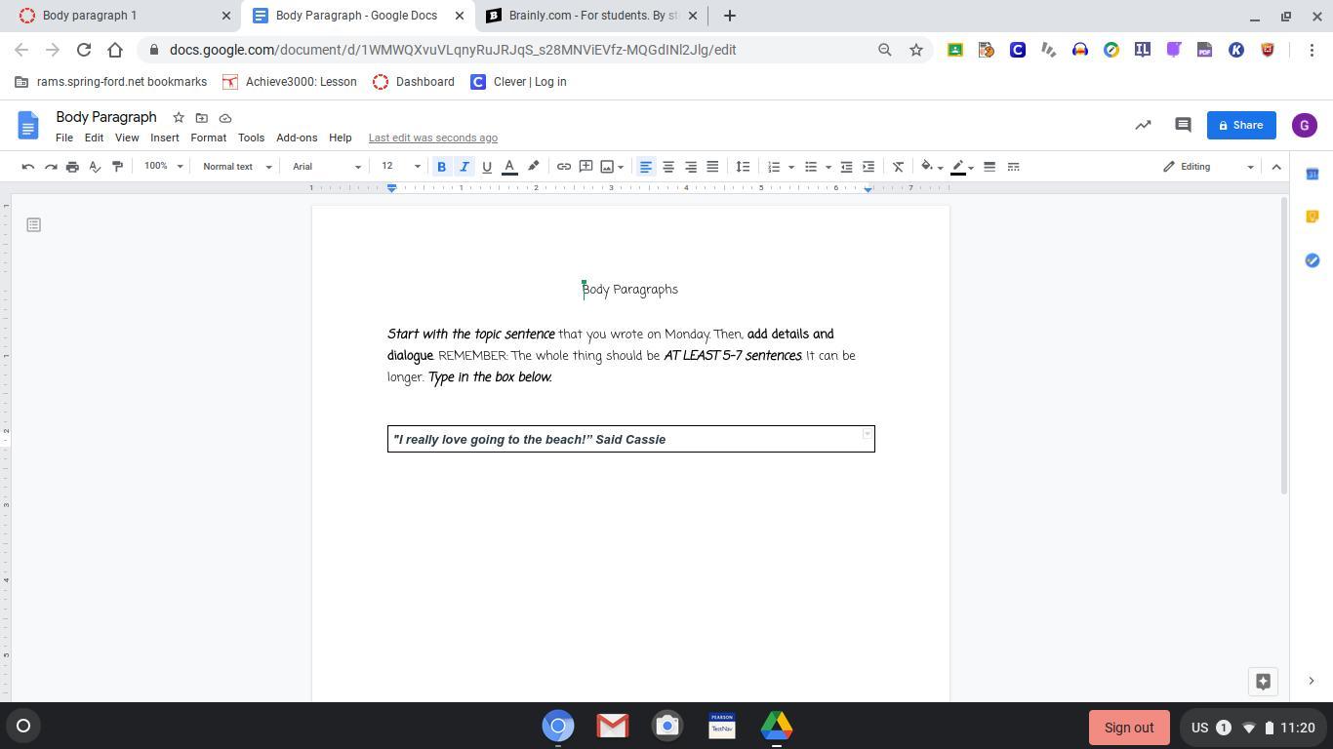This screenshot has height=749, width=1333.
Task: Open the border width tool
Action: [x=990, y=167]
